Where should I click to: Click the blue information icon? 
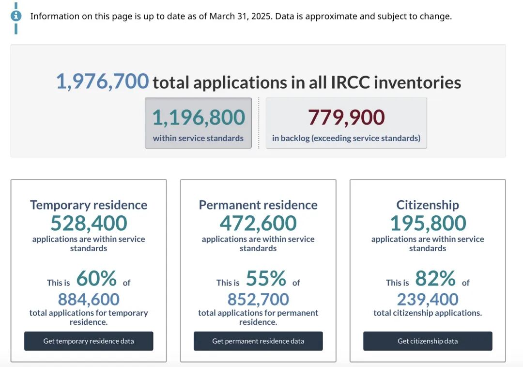16,16
